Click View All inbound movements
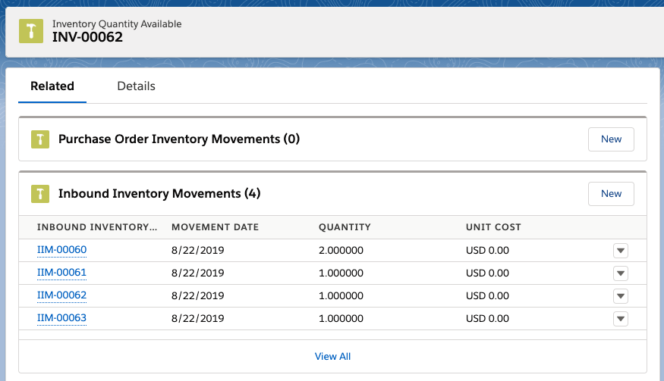Image resolution: width=664 pixels, height=381 pixels. point(332,357)
